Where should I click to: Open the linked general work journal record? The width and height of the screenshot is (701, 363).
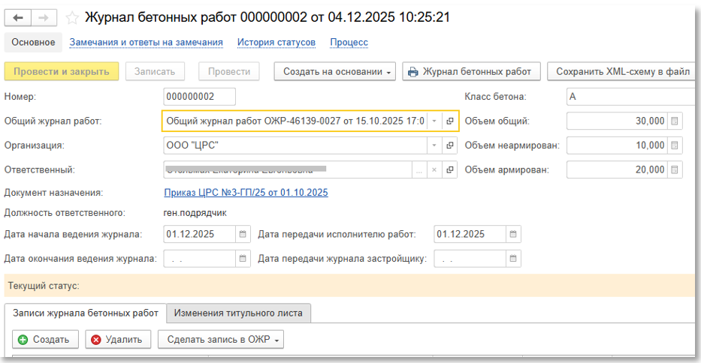[450, 121]
